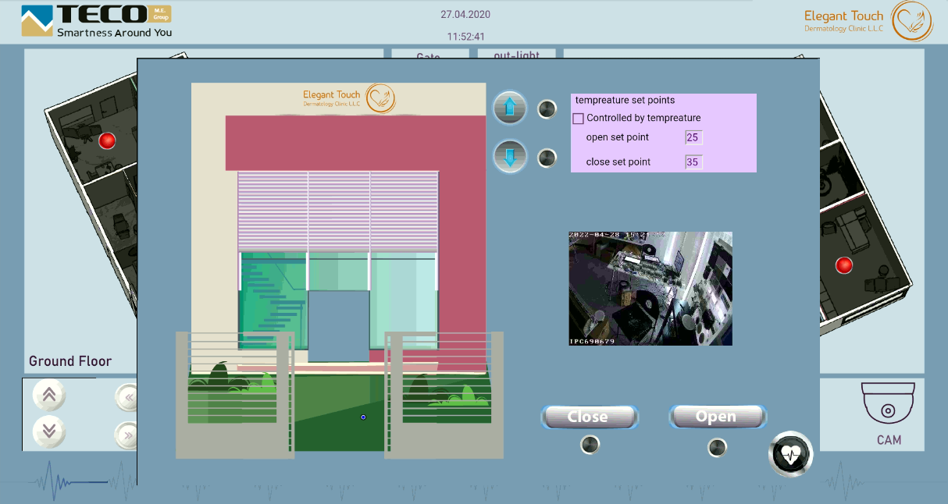The height and width of the screenshot is (504, 948).
Task: Switch to the out-light tab
Action: coord(516,55)
